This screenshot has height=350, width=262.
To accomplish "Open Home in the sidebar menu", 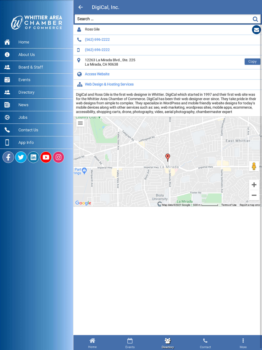I will click(37, 42).
